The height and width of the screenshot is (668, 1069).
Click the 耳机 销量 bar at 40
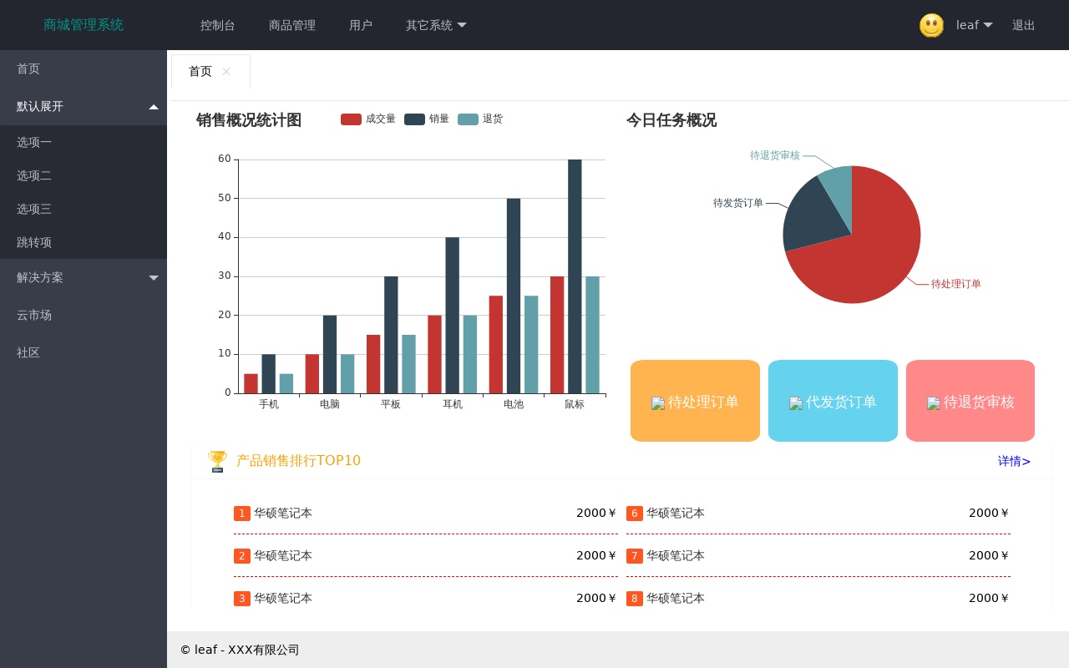pyautogui.click(x=452, y=315)
